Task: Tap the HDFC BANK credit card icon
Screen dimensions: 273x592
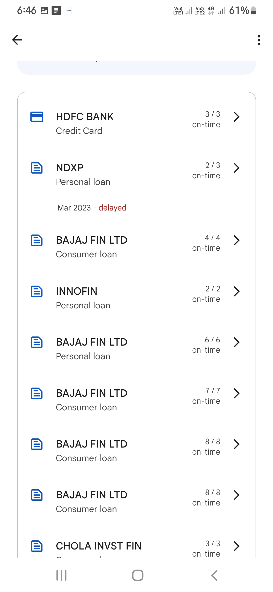Action: (37, 117)
